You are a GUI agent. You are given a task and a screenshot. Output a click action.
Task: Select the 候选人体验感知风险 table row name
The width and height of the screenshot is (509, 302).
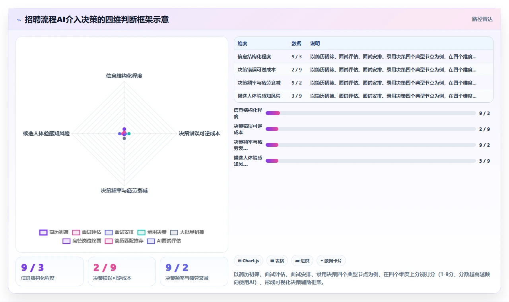(x=259, y=96)
